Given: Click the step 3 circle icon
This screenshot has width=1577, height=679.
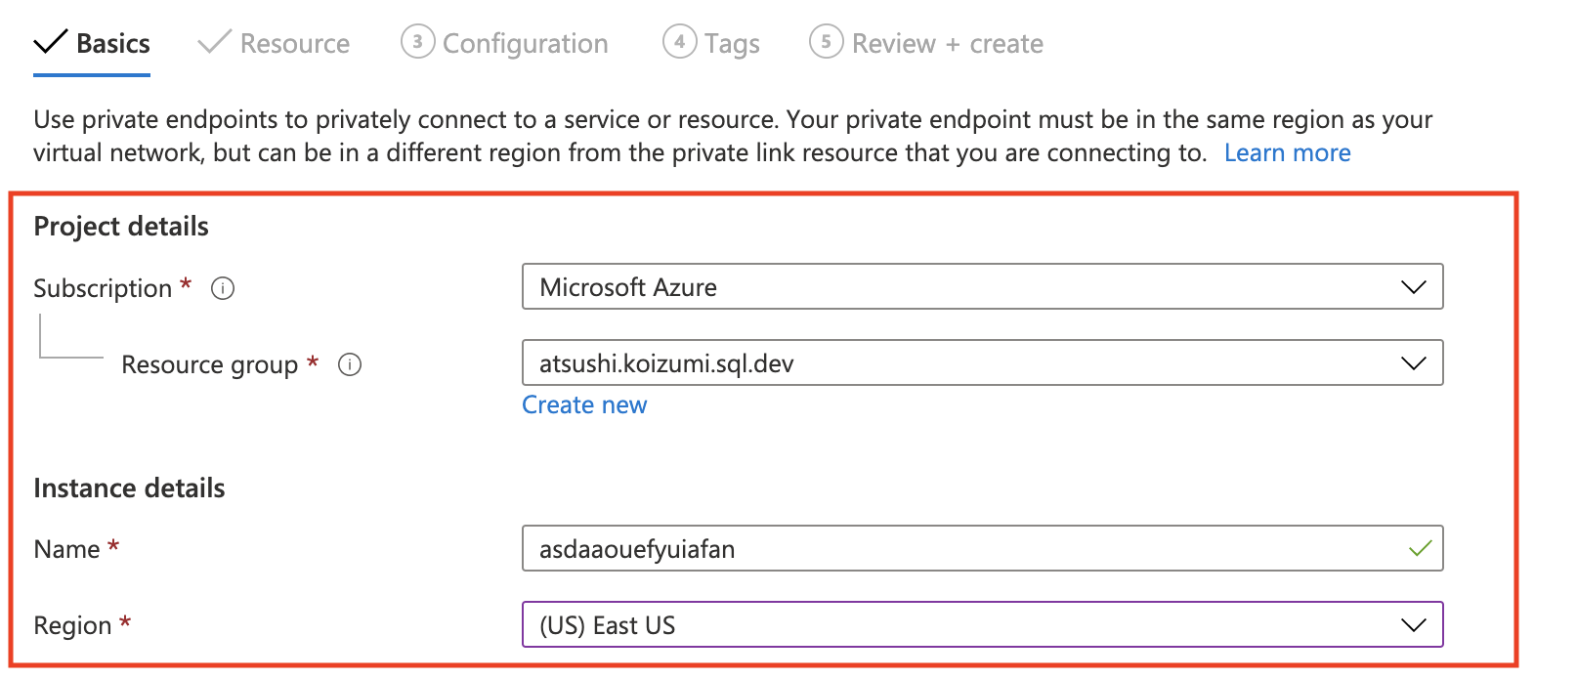Looking at the screenshot, I should (417, 42).
